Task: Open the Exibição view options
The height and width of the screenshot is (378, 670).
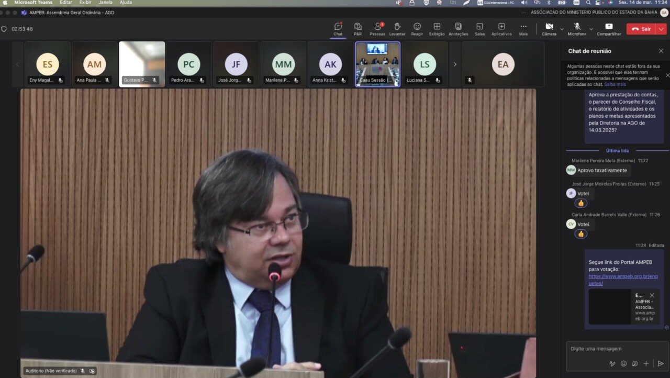Action: pos(437,29)
